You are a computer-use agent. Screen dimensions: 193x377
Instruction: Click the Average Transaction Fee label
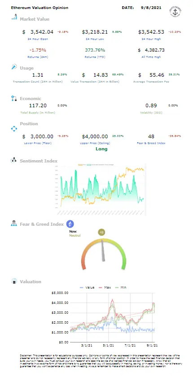(x=151, y=82)
